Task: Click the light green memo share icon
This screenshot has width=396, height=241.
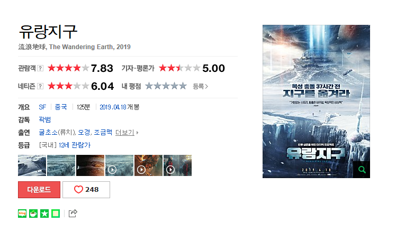Action: pos(56,214)
